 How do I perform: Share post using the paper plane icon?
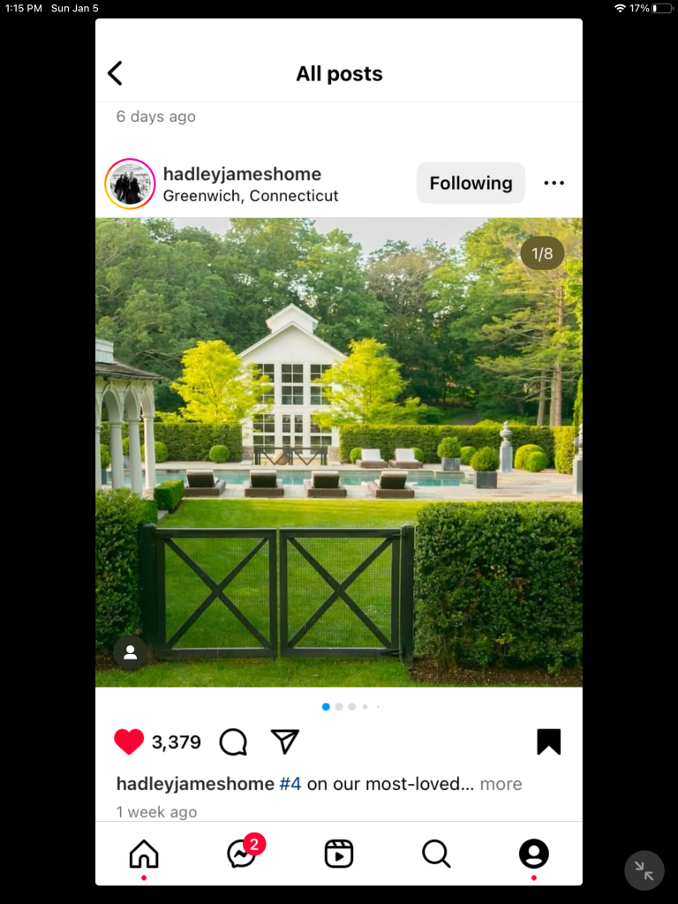pyautogui.click(x=285, y=742)
